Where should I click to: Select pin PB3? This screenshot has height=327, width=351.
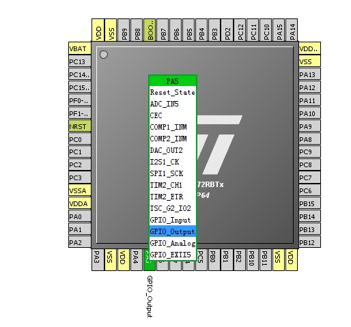214,30
